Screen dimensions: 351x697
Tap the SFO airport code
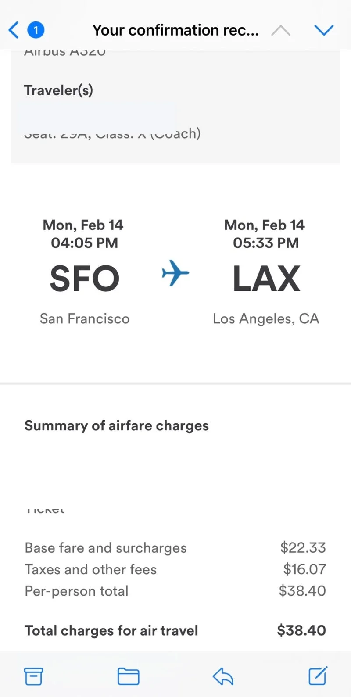pyautogui.click(x=85, y=279)
